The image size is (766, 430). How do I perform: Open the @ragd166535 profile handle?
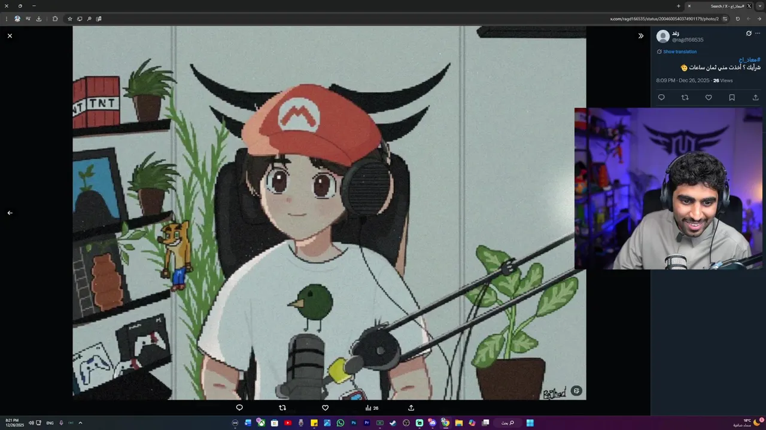[x=688, y=40]
